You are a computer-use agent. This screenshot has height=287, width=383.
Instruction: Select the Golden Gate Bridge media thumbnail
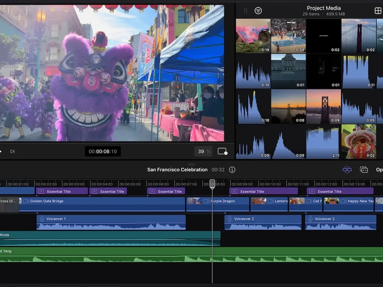(x=359, y=36)
